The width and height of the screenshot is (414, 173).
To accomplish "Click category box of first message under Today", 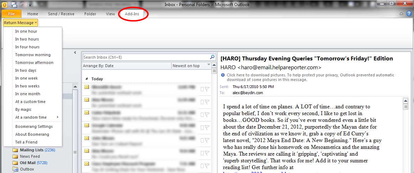I will tap(202, 89).
